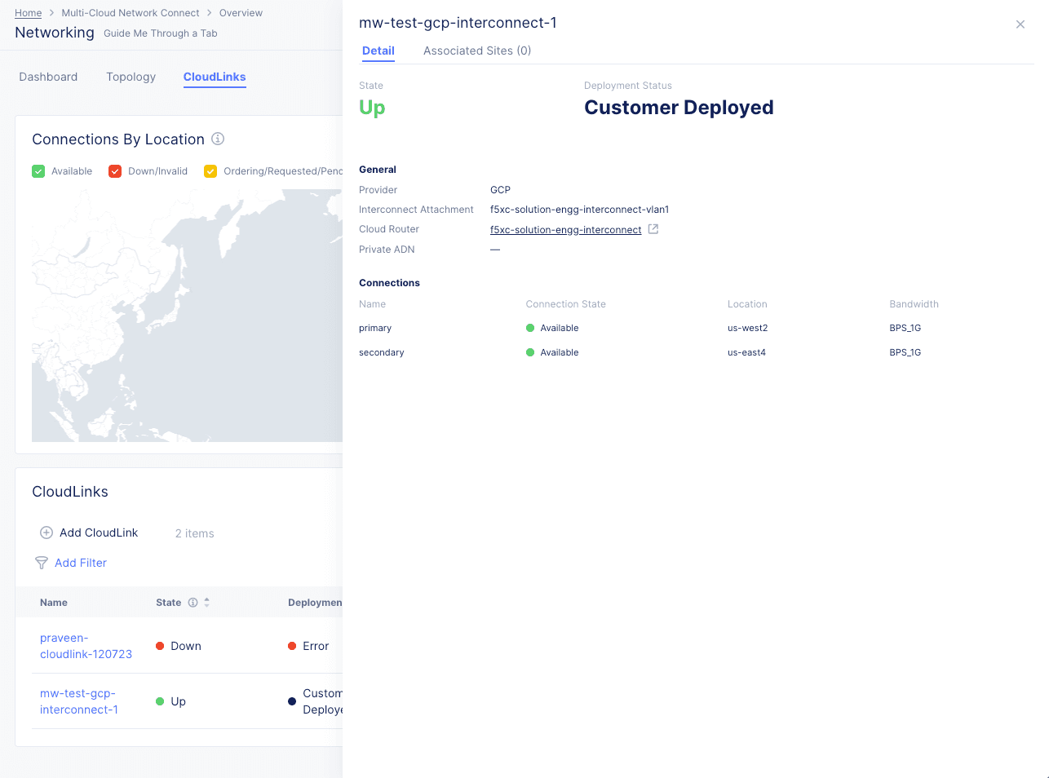Open the Topology tab
This screenshot has height=778, width=1049.
(131, 77)
